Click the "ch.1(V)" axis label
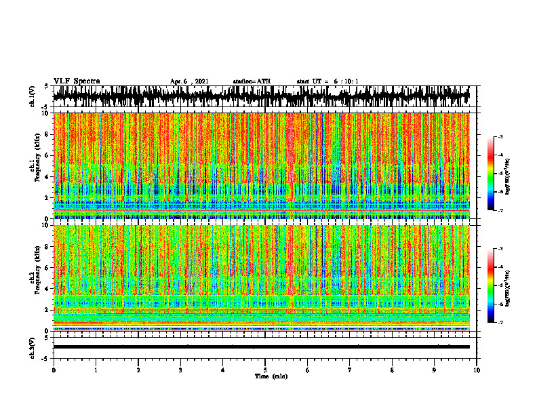 33,96
